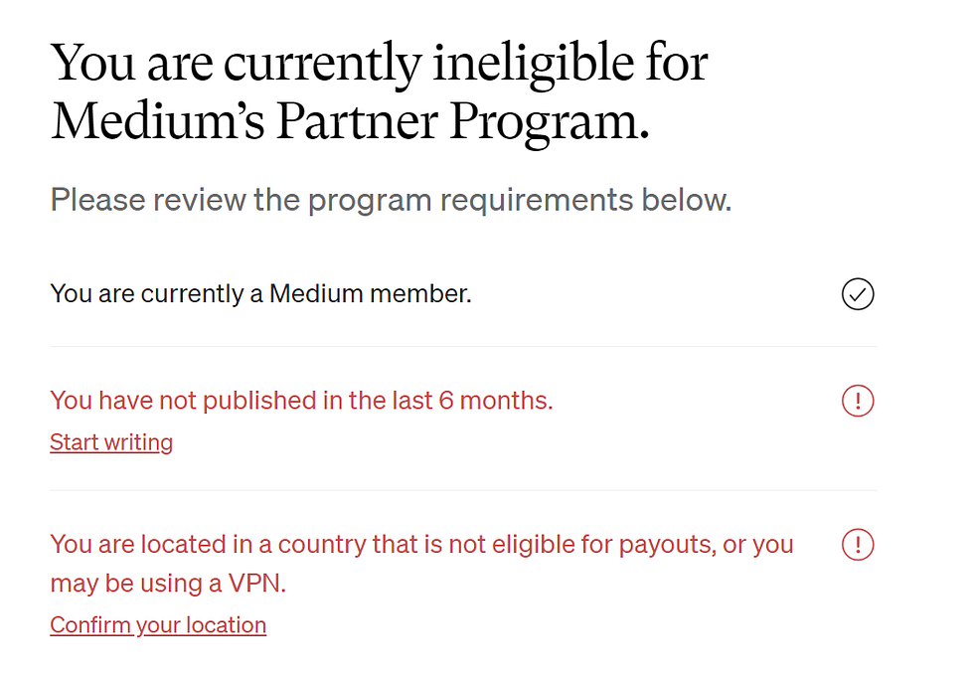The width and height of the screenshot is (974, 679).
Task: Select the 'You are currently ineligible for' heading line
Action: coord(379,64)
